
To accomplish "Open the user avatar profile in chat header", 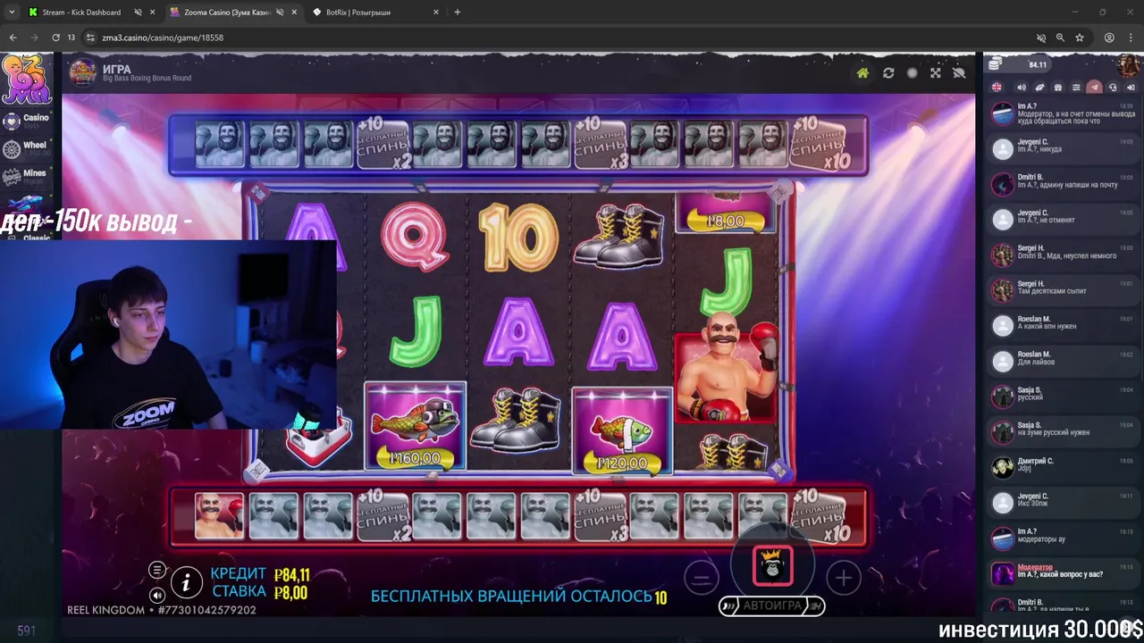I will pos(1129,65).
